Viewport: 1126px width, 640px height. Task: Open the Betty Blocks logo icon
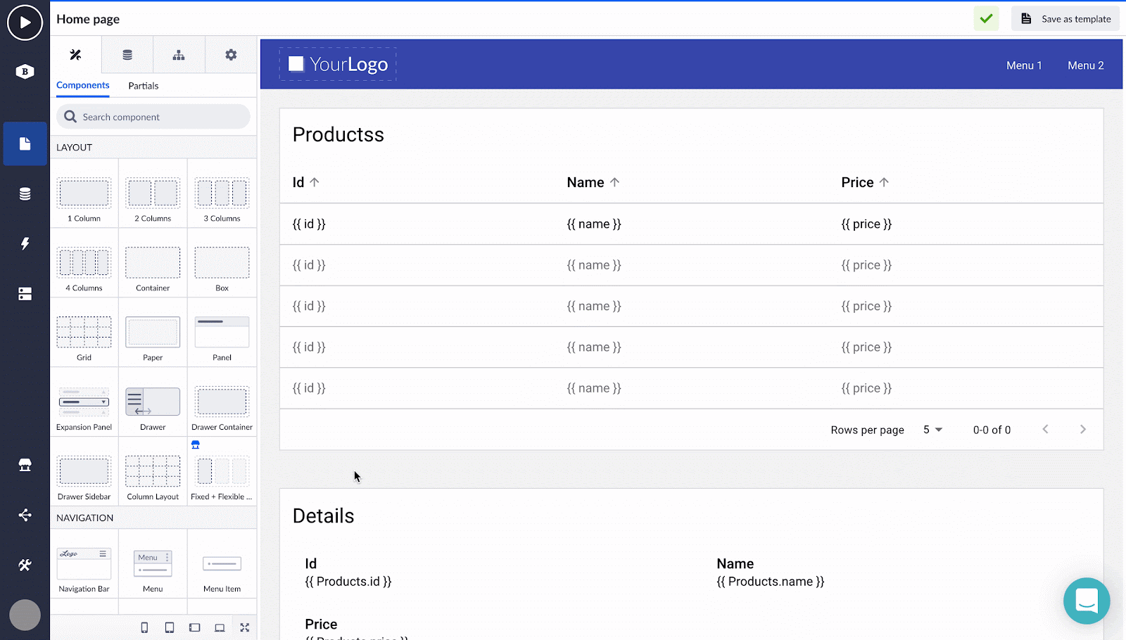pyautogui.click(x=25, y=71)
